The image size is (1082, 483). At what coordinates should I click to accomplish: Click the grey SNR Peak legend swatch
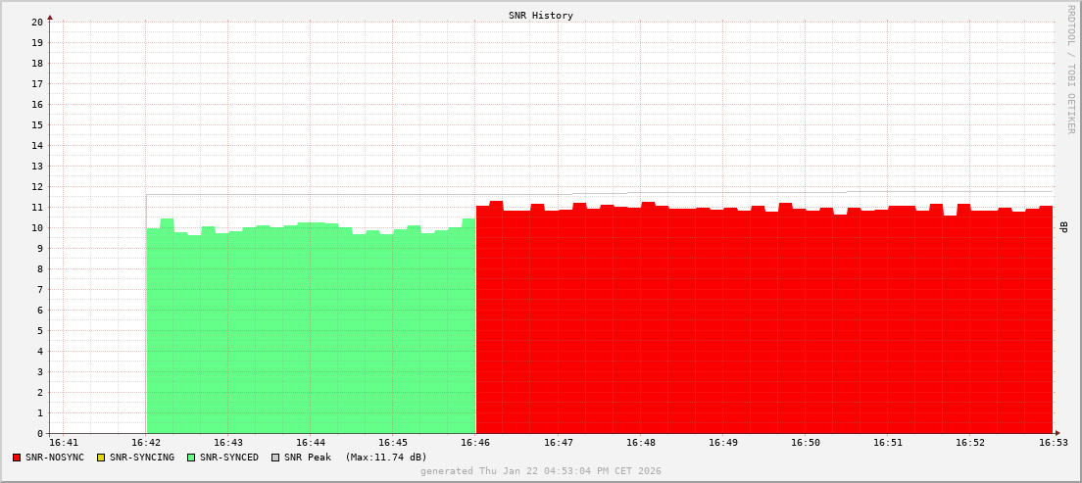pos(275,458)
